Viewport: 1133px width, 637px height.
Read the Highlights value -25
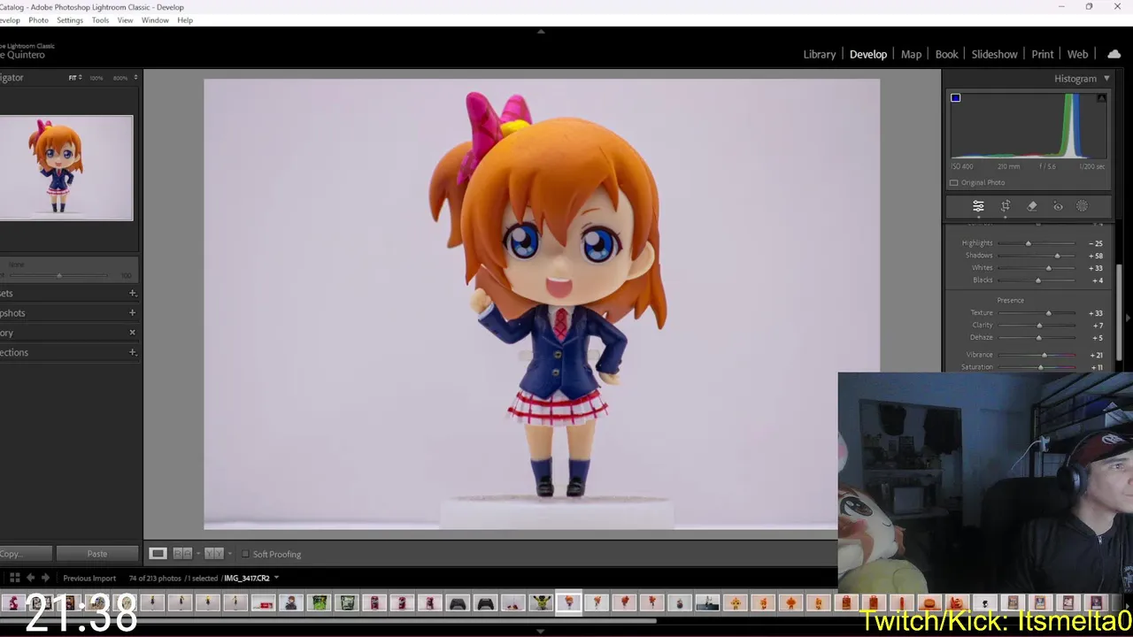[1097, 243]
